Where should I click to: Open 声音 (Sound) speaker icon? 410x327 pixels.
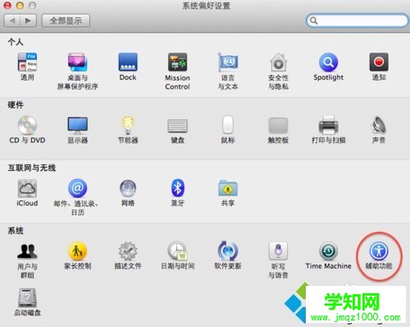pos(379,125)
